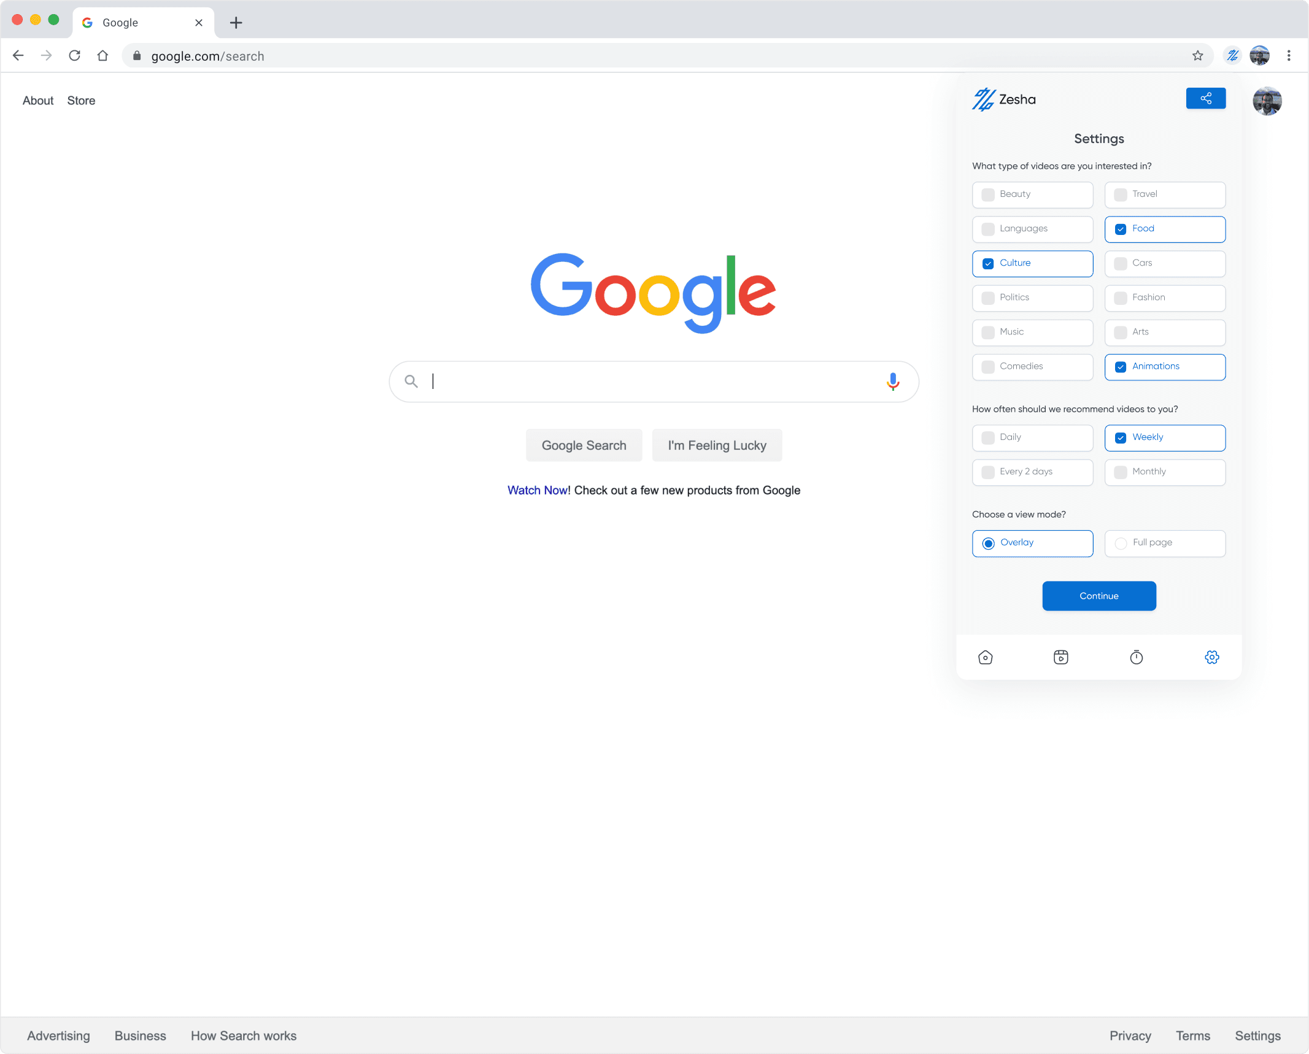Screen dimensions: 1309x1054
Task: Open the Zesha videos tab icon
Action: tap(1060, 657)
